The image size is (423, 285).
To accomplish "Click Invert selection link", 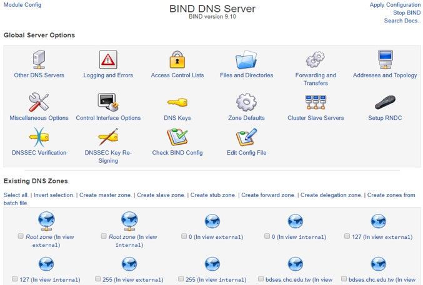I will pyautogui.click(x=54, y=195).
